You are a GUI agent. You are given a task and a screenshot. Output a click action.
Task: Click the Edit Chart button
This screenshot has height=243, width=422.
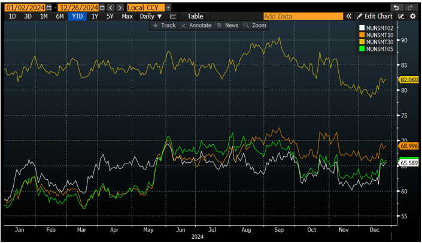coord(376,16)
